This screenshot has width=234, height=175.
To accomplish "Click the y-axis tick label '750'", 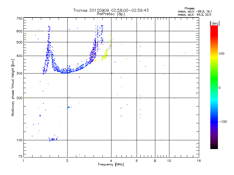I will click(19, 18).
